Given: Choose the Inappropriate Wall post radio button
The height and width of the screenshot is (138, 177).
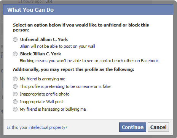Looking at the screenshot, I should tap(15, 102).
